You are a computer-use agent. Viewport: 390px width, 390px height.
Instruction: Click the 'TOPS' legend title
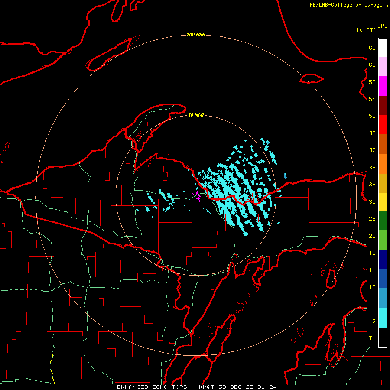381,26
